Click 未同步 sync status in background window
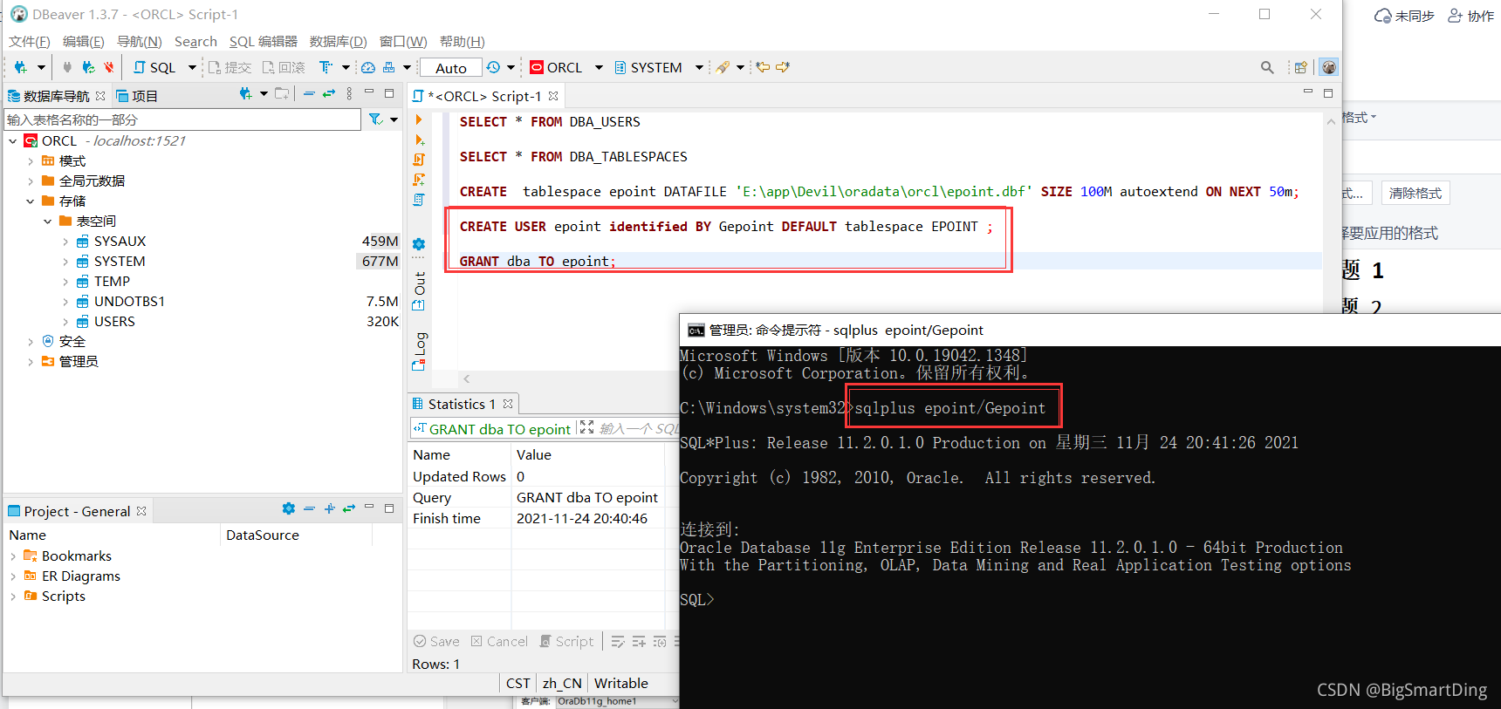Viewport: 1501px width, 709px height. (1404, 16)
